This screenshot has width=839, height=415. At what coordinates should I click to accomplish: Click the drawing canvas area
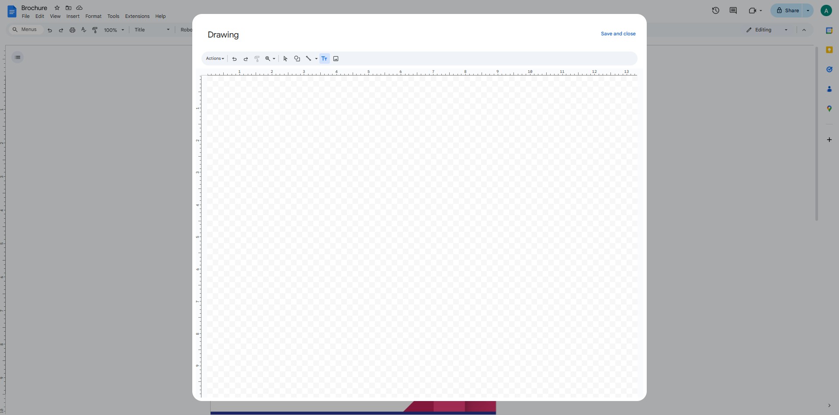pyautogui.click(x=419, y=236)
